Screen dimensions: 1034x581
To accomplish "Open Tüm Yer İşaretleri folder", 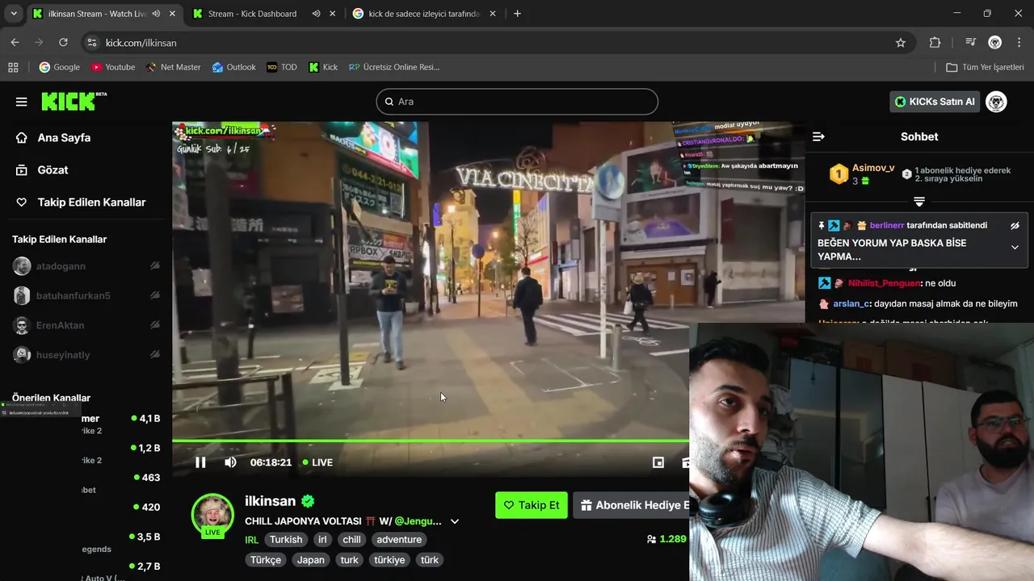I will click(985, 67).
